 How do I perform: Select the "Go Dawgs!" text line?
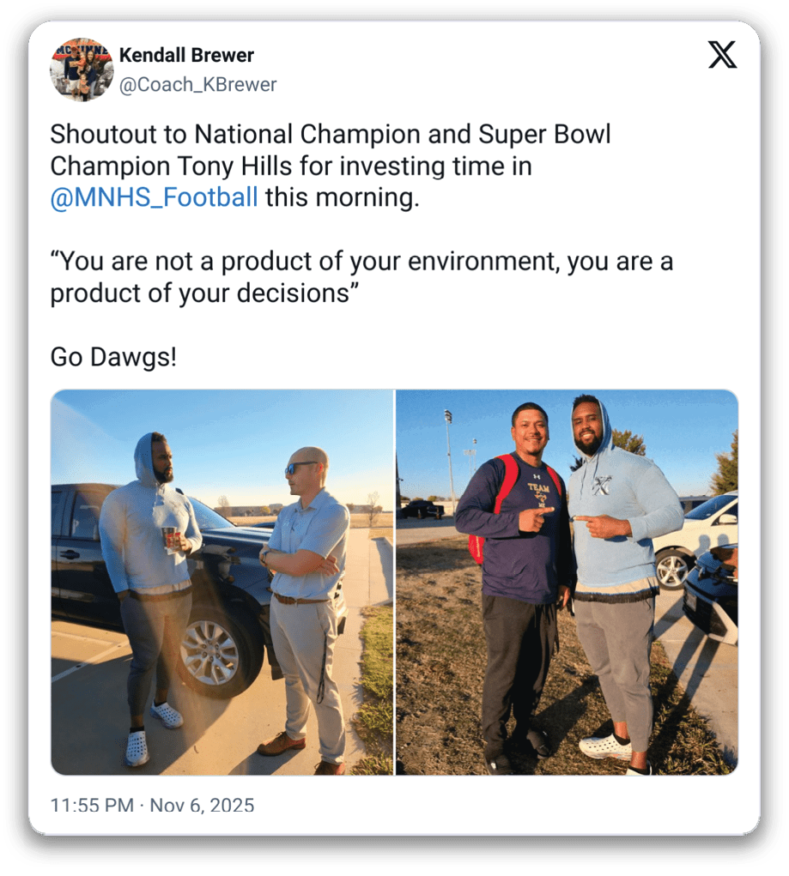[x=113, y=356]
